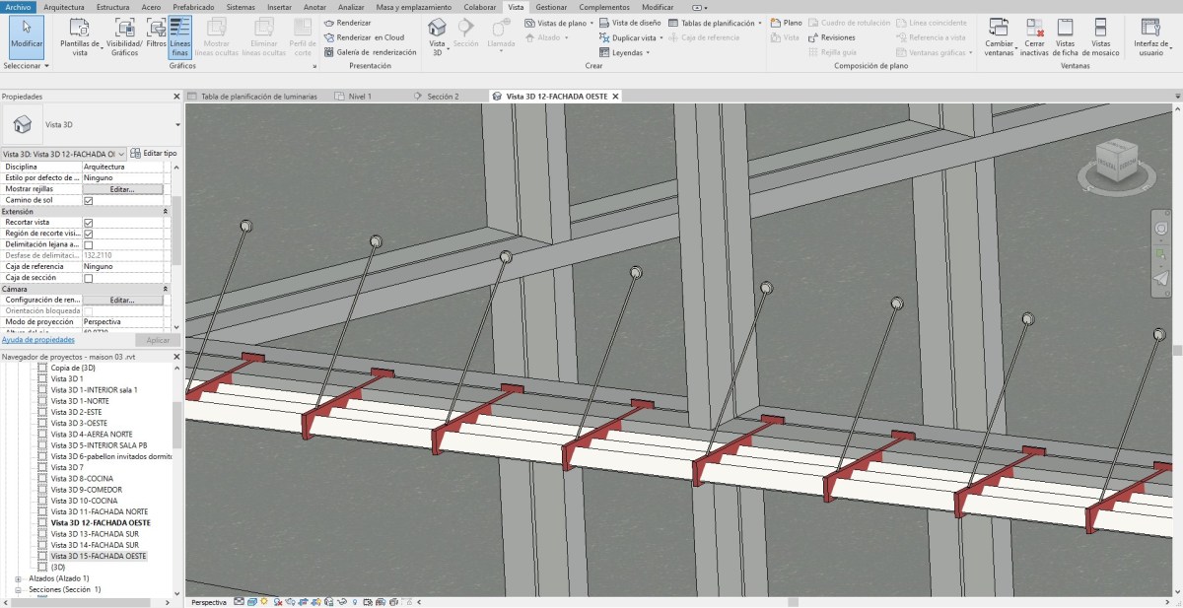Switch to Tabla de planificación de luminarias tab

(259, 97)
